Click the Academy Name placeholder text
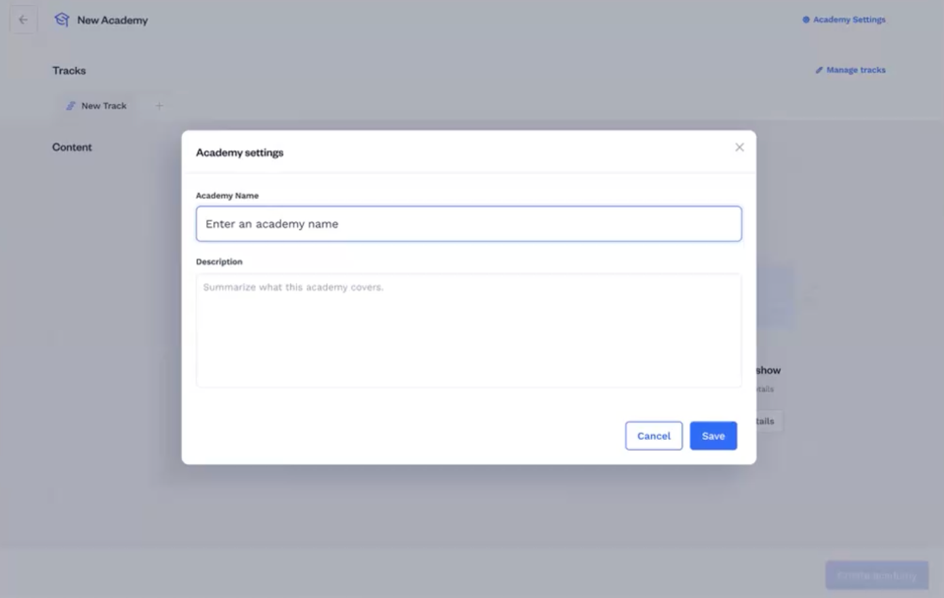Image resolution: width=944 pixels, height=598 pixels. tap(272, 224)
